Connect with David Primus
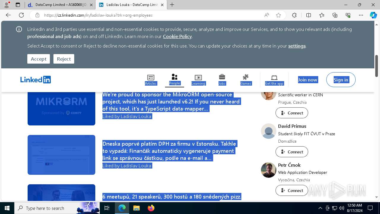 [x=292, y=152]
